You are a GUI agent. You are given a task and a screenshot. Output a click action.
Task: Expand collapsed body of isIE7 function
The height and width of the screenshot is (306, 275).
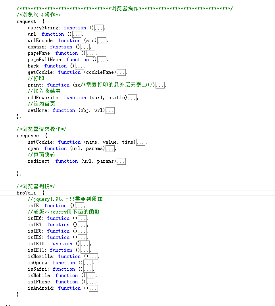point(82,225)
